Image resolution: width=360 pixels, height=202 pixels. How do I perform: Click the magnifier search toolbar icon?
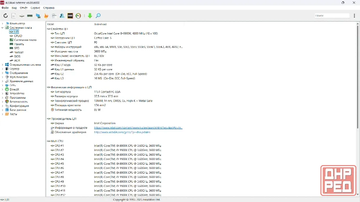click(x=98, y=15)
